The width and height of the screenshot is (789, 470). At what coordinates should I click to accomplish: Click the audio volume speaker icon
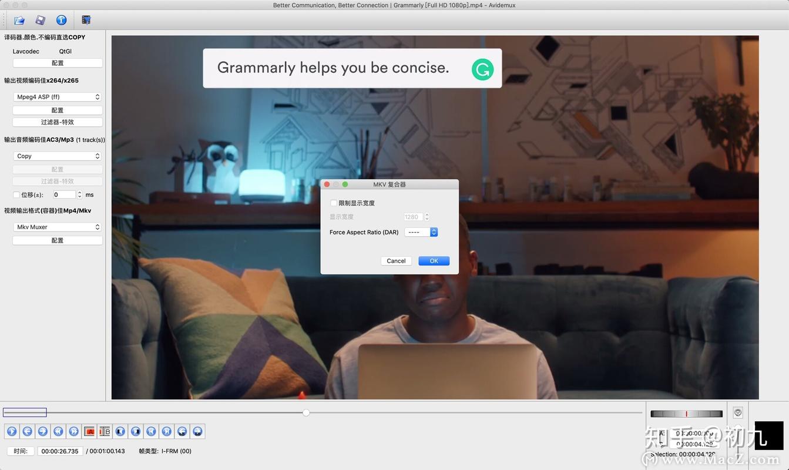(738, 412)
